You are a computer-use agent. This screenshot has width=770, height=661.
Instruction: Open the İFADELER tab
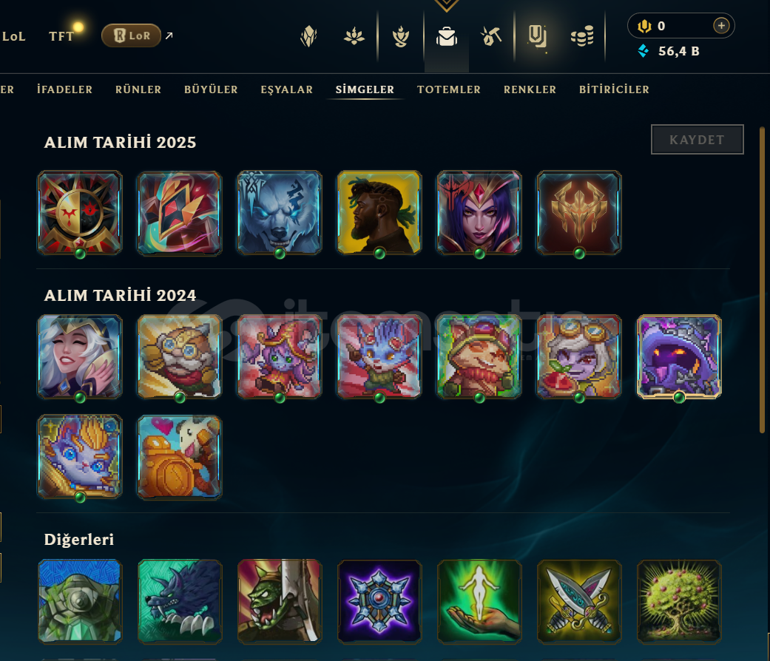(65, 89)
